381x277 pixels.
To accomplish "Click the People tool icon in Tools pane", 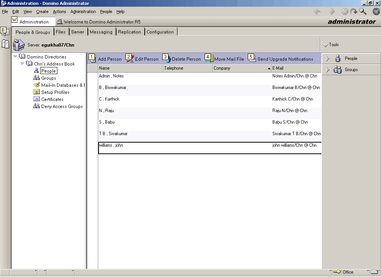I will coord(338,58).
